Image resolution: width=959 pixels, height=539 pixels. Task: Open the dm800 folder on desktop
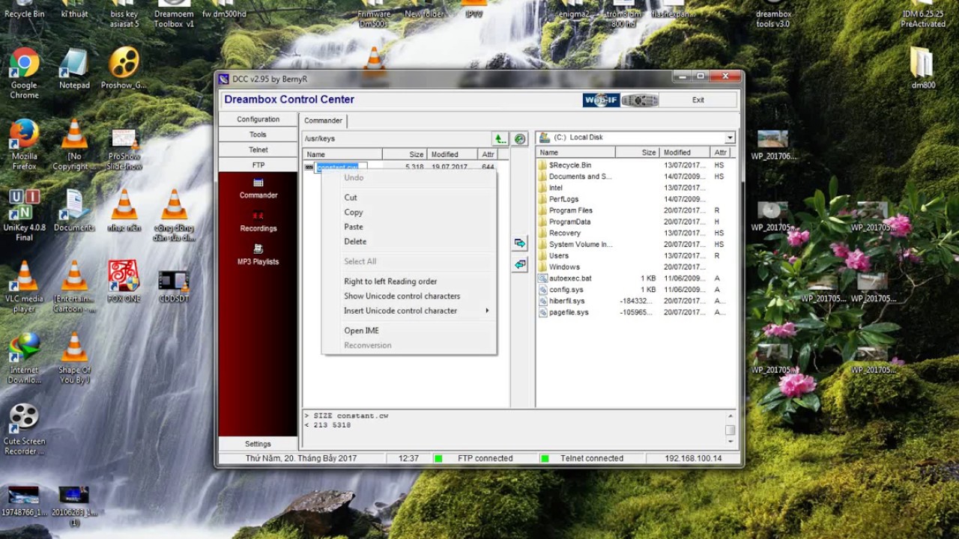(923, 68)
